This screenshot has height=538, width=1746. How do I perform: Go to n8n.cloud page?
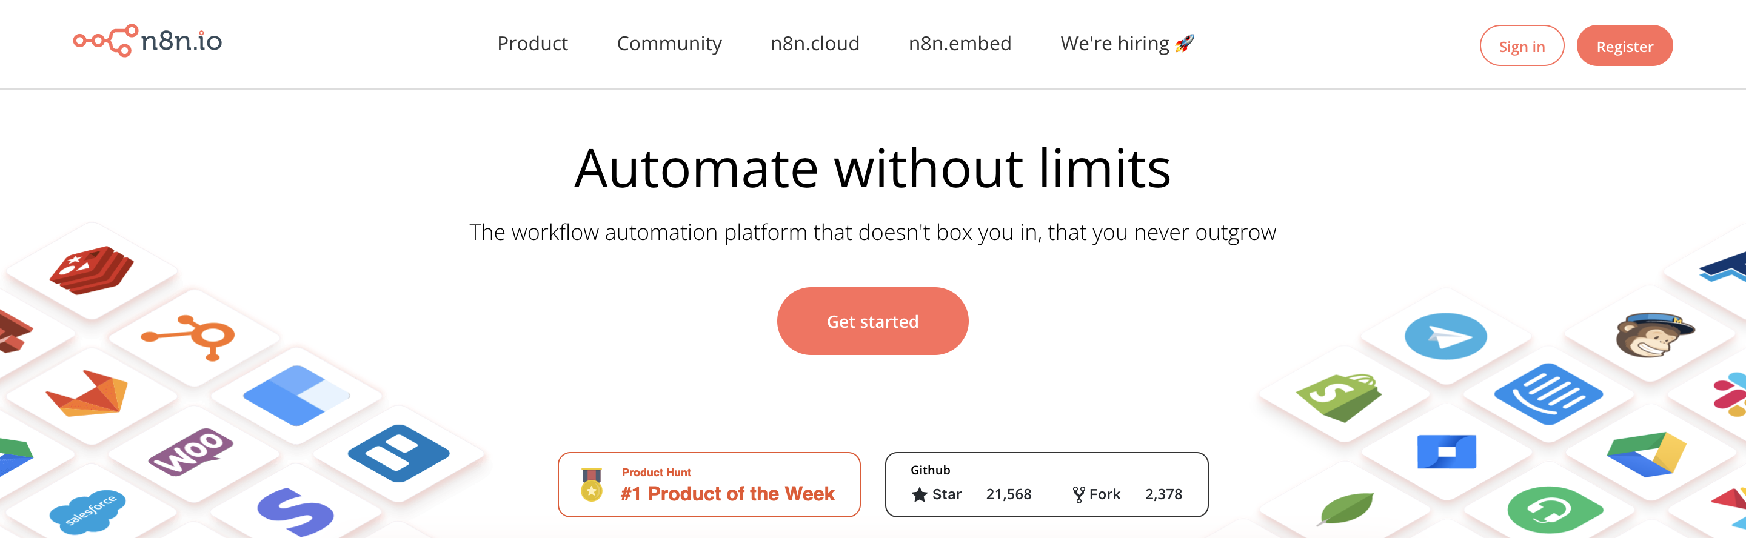coord(815,44)
